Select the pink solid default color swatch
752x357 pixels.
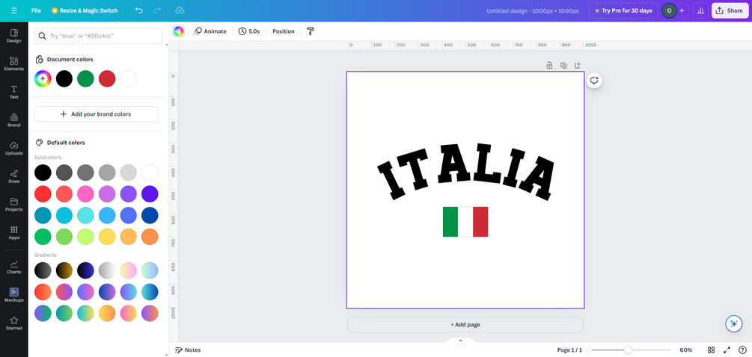85,194
